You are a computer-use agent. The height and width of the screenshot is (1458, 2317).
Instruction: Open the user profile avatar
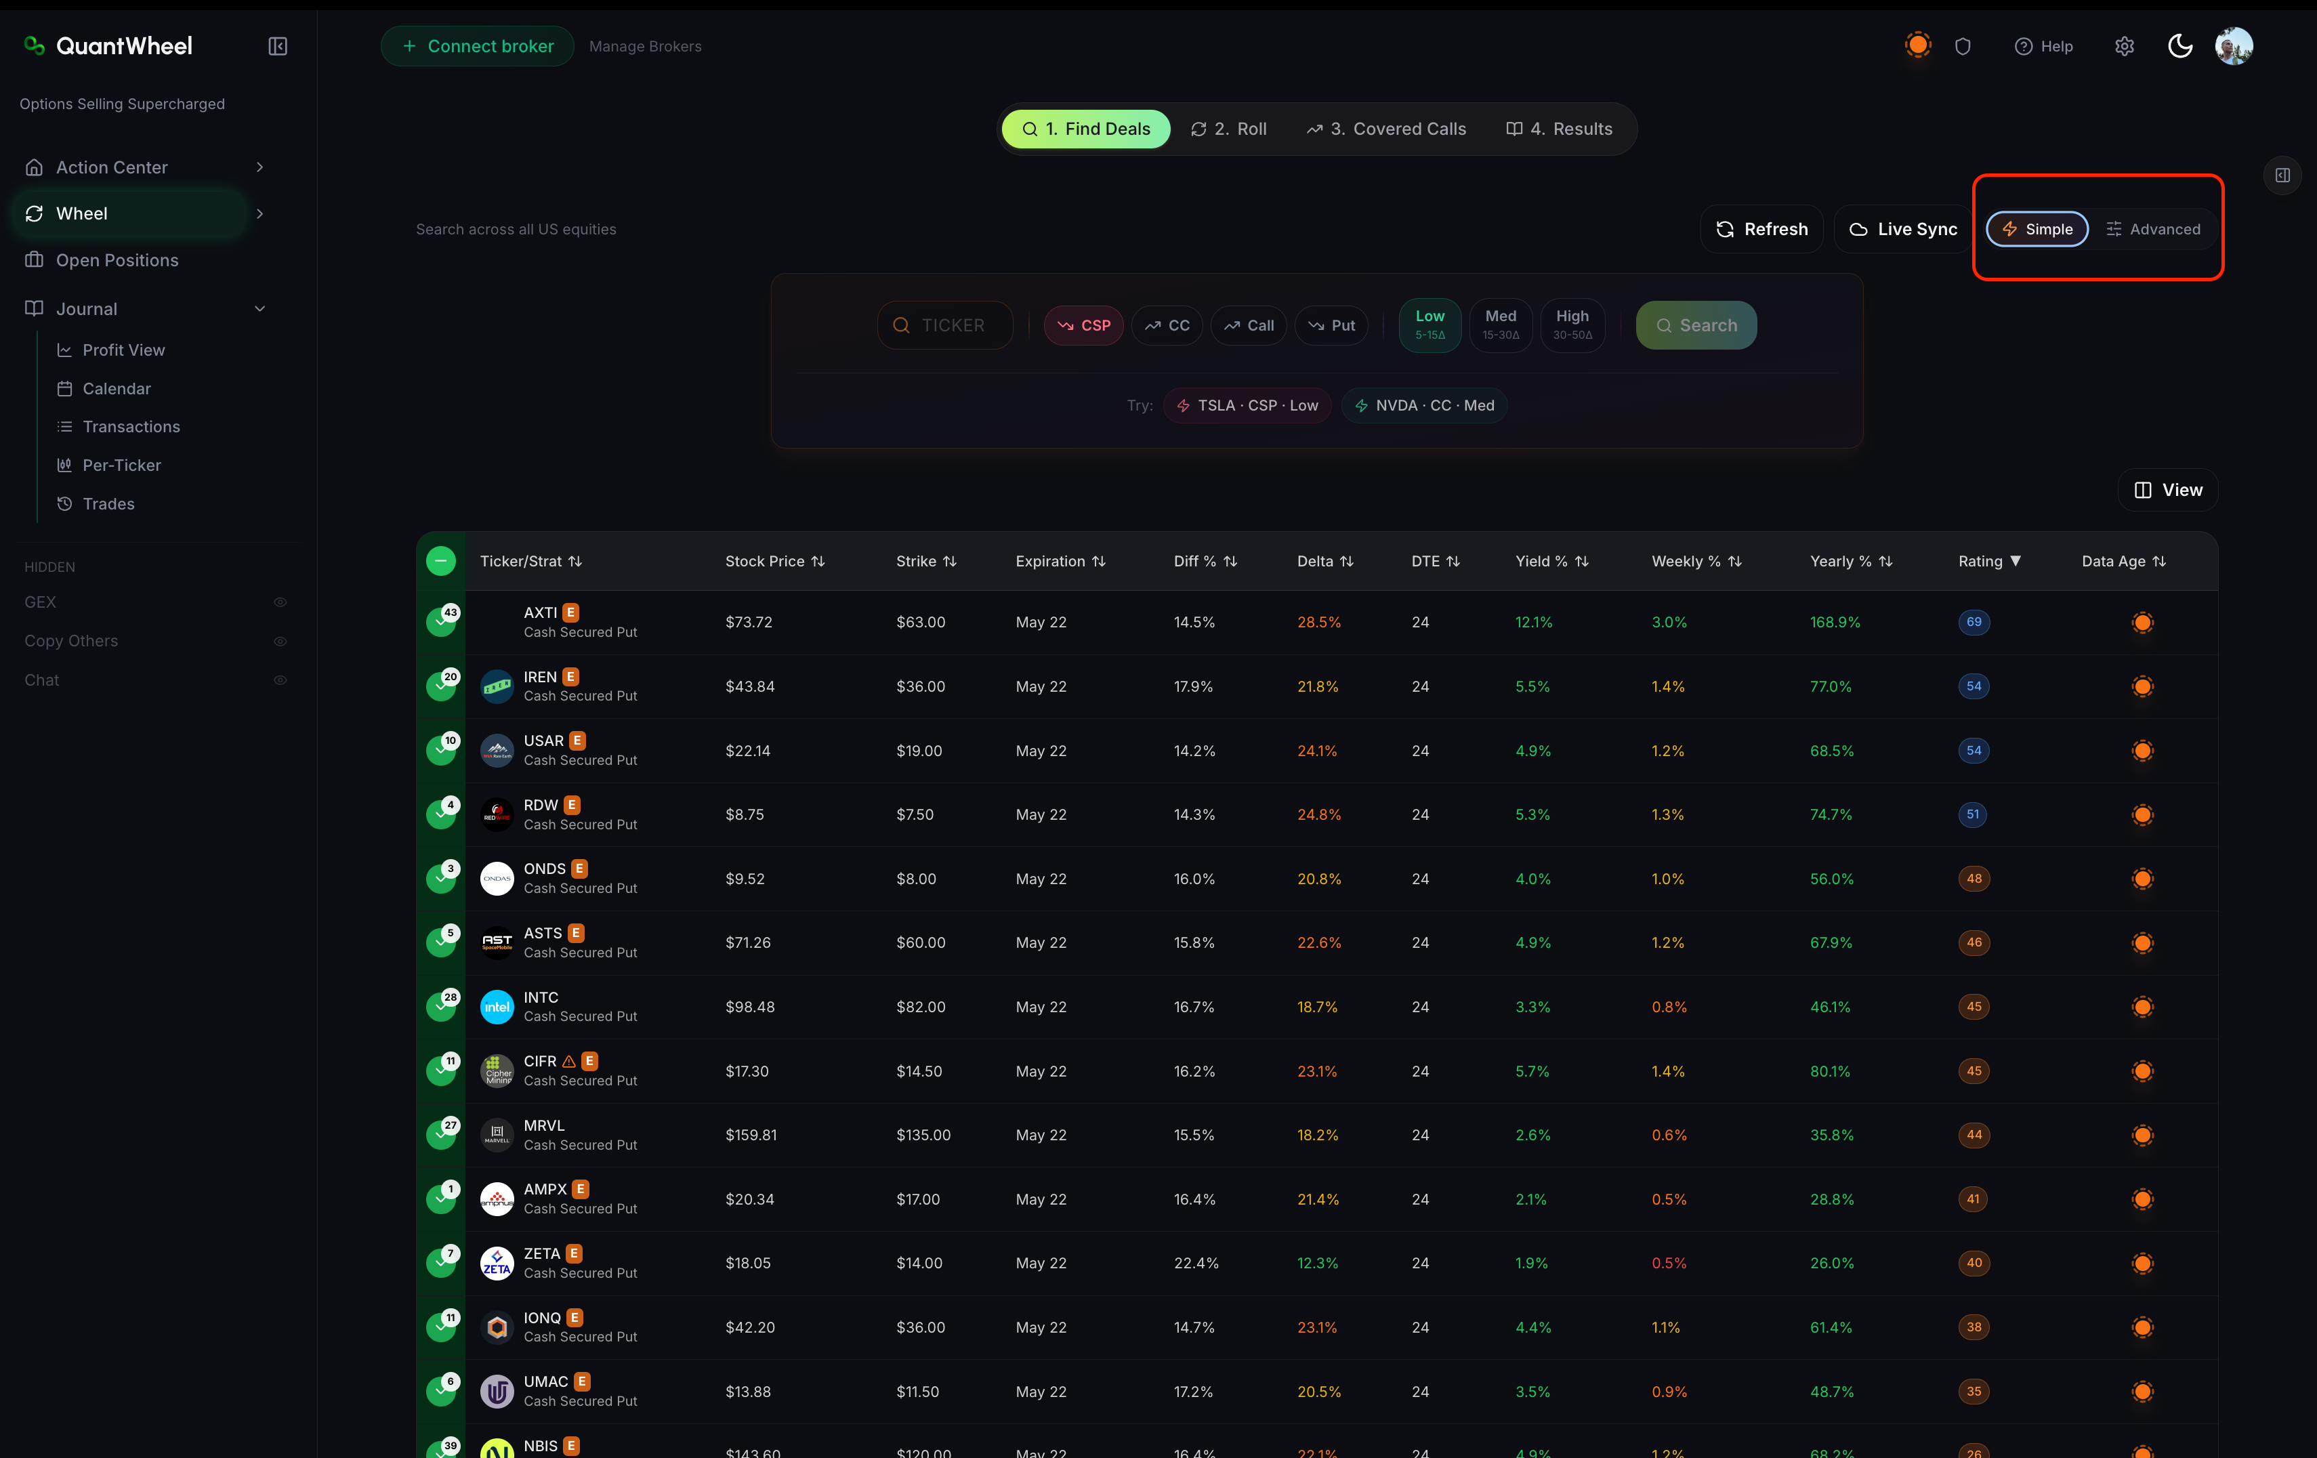pos(2234,46)
